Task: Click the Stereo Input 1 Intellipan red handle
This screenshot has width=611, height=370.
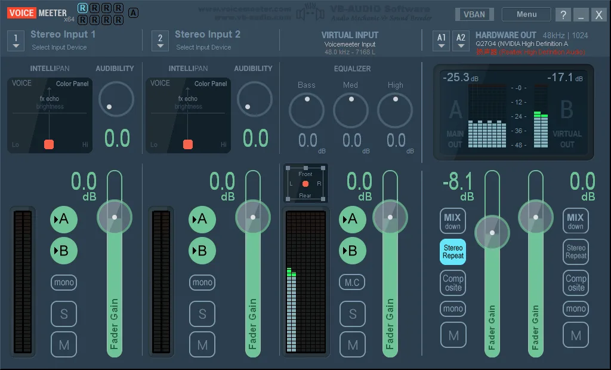Action: (49, 144)
